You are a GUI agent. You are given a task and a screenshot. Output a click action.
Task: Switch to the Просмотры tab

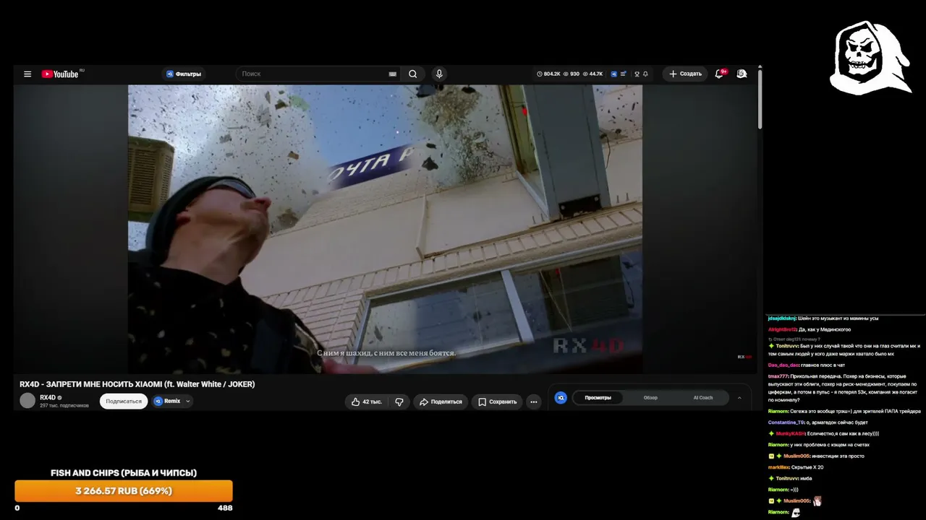click(598, 398)
